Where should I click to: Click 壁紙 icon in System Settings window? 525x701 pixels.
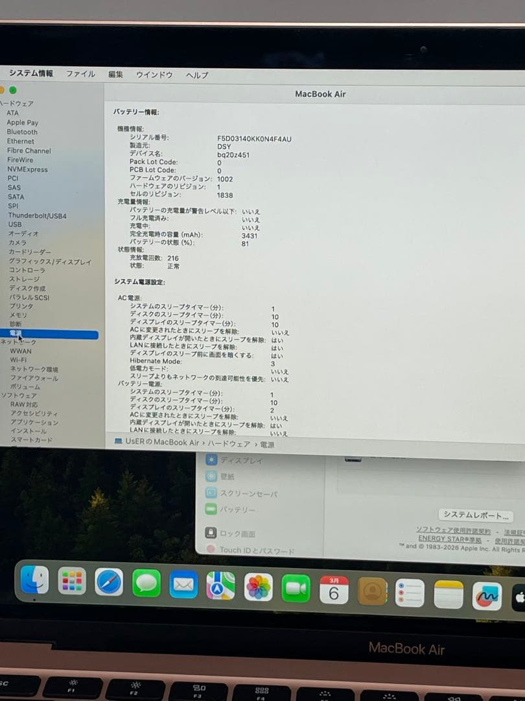(x=211, y=476)
